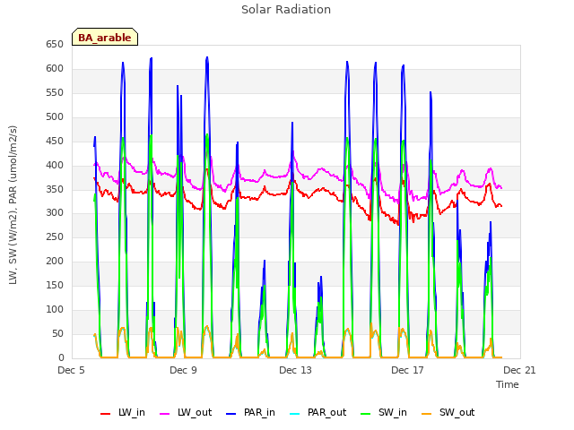Click the Dec 5 x-axis tick label
Viewport: 574px width, 430px height.
pos(72,370)
